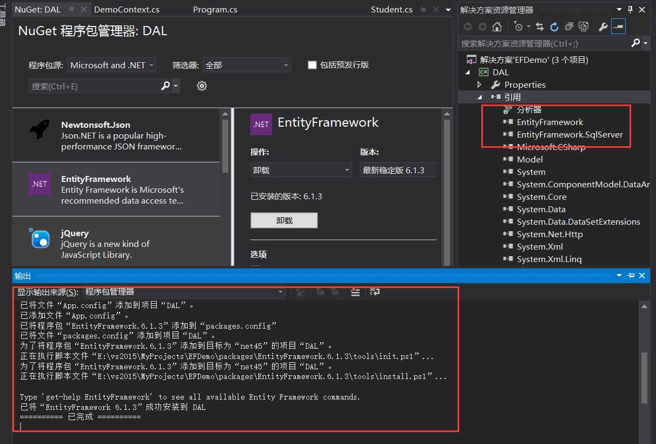Viewport: 656px width, 444px height.
Task: Select EntityFramework.SqlServer reference
Action: click(569, 134)
